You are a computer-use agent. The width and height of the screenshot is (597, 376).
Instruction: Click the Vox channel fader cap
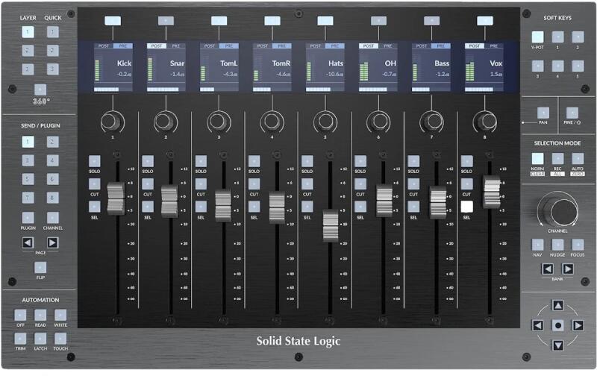[x=491, y=191]
